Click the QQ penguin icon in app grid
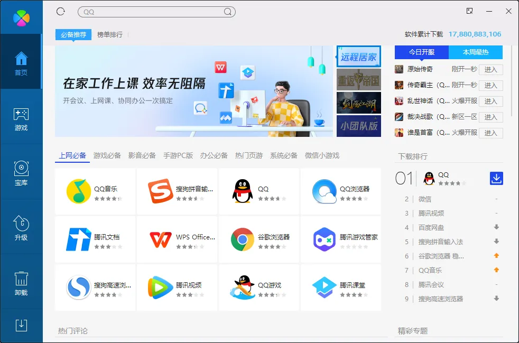Viewport: 519px width, 343px height. coord(242,191)
